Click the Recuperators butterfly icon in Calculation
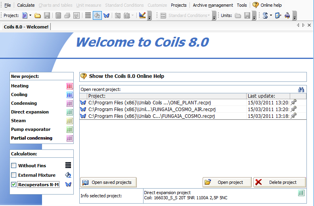Screen dimensions: 314x206 68,184
